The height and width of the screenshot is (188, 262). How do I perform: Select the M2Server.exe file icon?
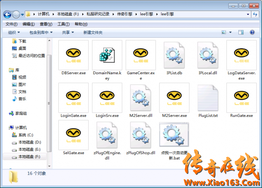[x=174, y=98]
